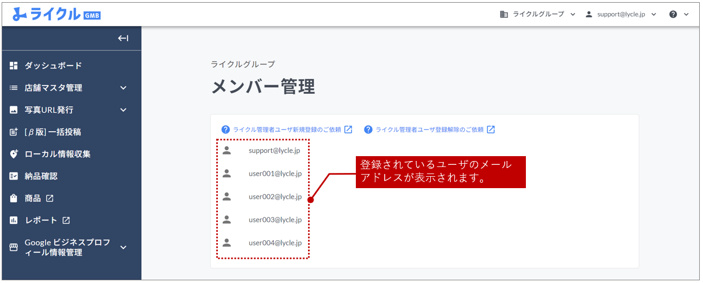Click the ダッシュボード grid icon
Screen dimensions: 703x283
[x=14, y=66]
